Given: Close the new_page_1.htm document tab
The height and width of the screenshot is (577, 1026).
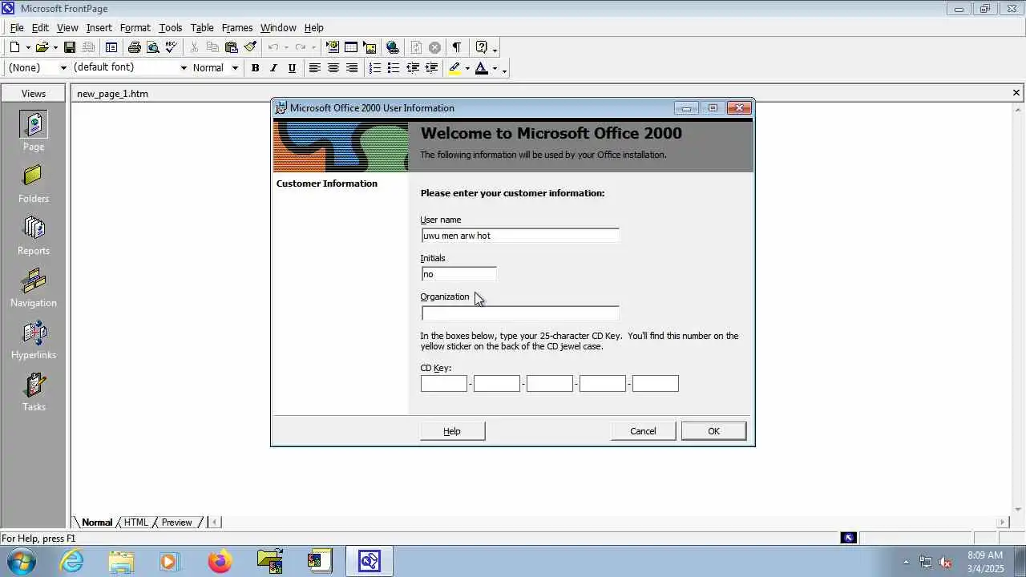Looking at the screenshot, I should click(1016, 93).
